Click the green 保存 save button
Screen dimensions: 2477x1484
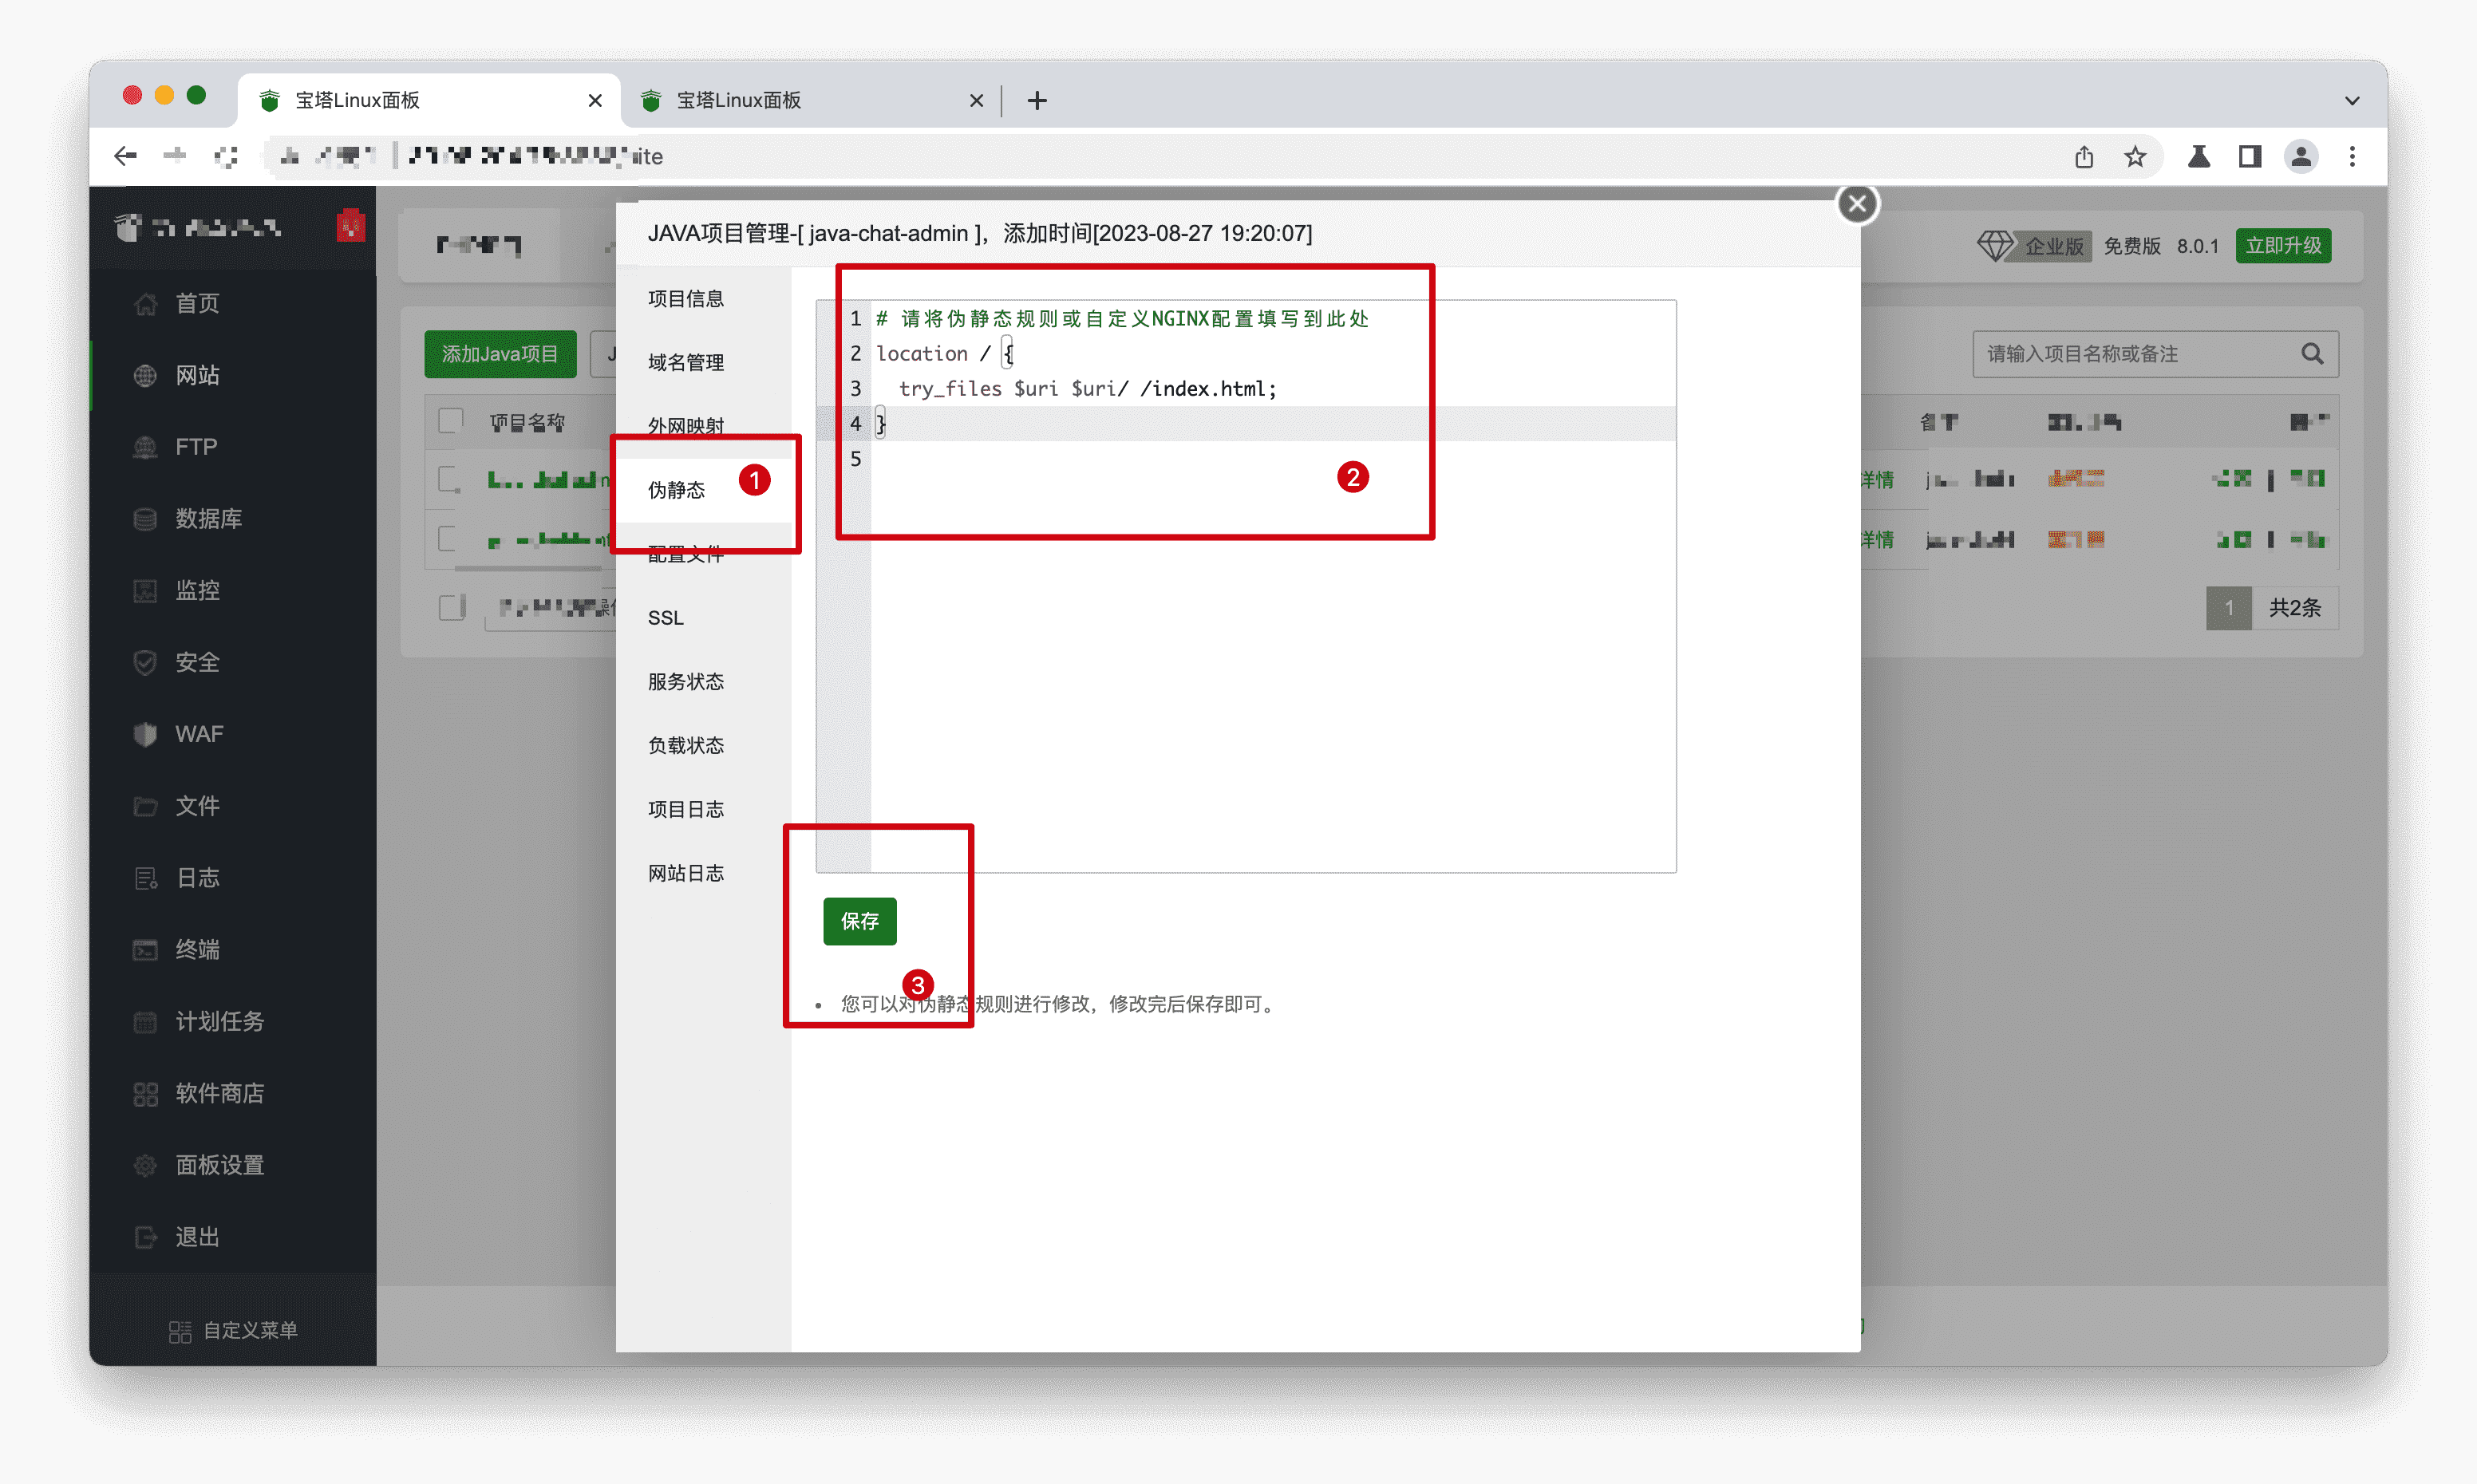(x=859, y=921)
